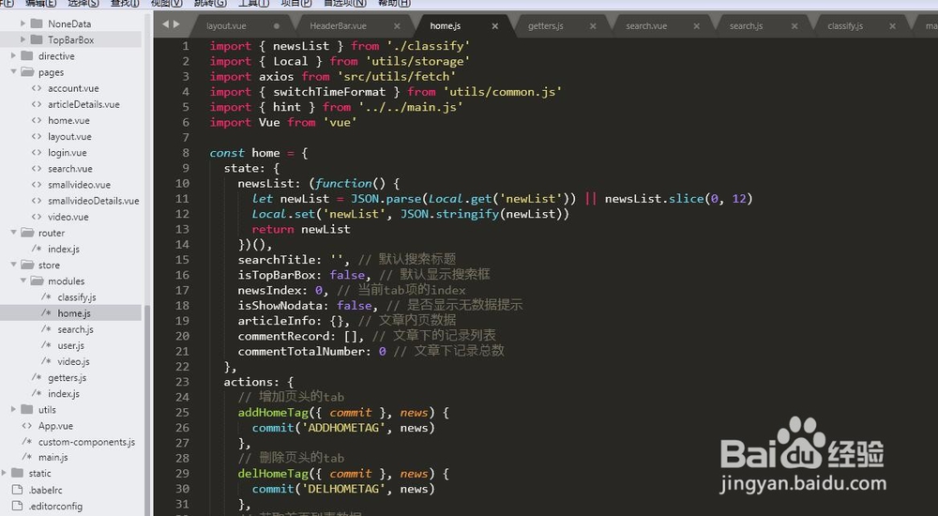Open video.vue in the sidebar
Screen dimensions: 938x516
pos(68,217)
